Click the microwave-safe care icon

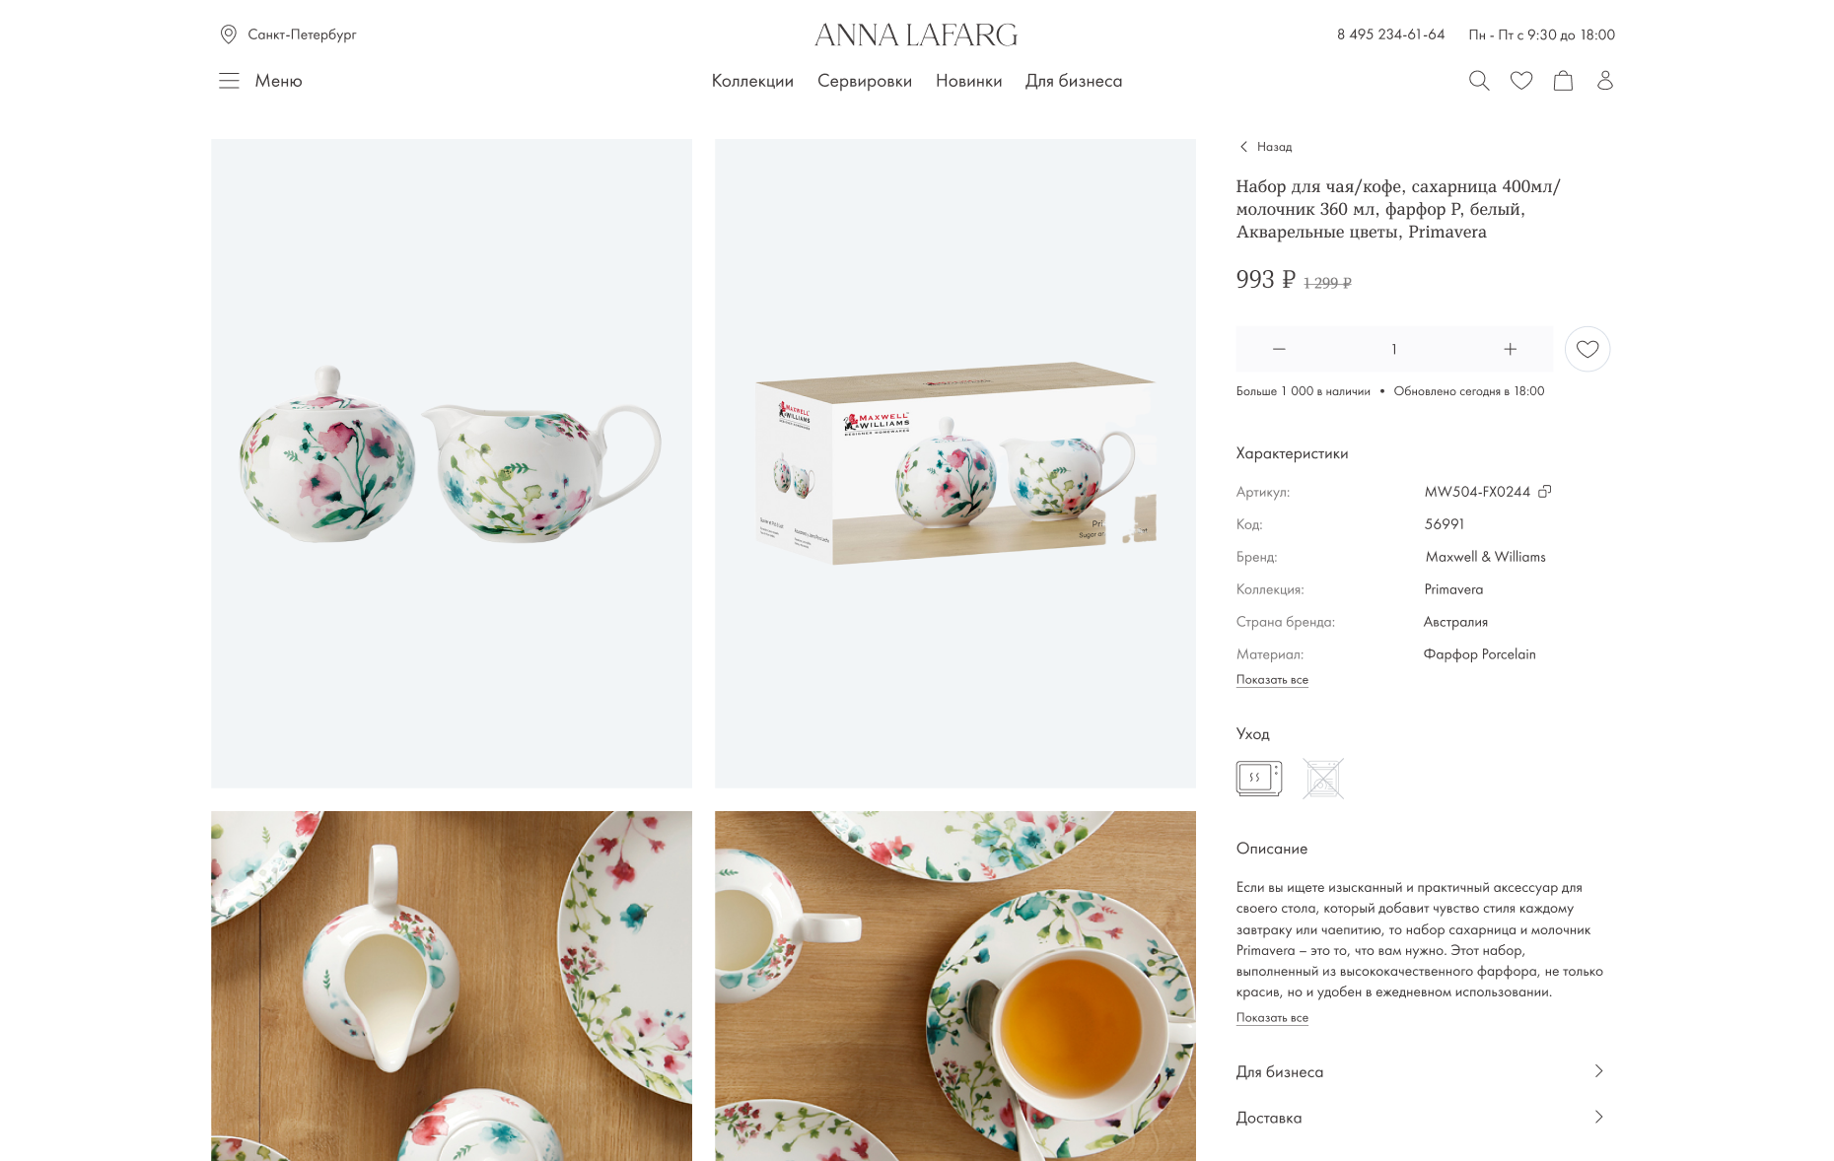1259,779
